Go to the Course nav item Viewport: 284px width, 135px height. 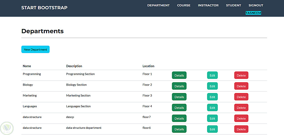(184, 5)
